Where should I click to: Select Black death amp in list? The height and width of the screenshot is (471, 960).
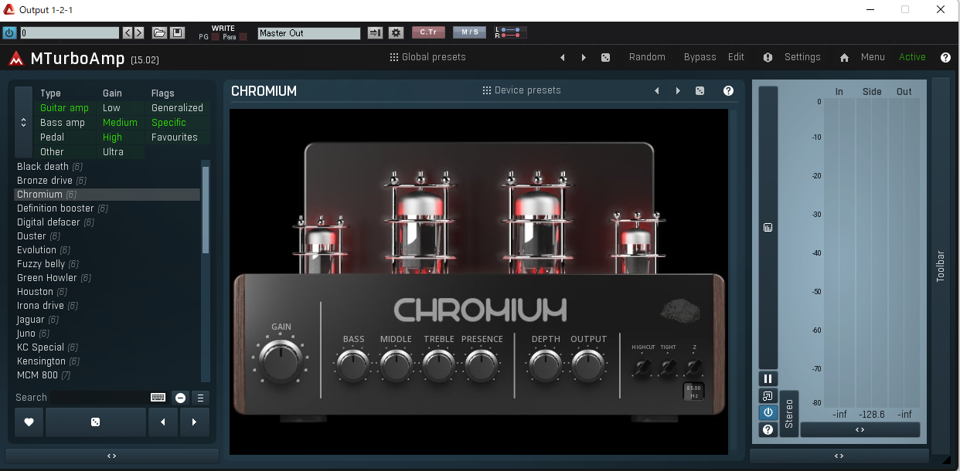pos(107,167)
